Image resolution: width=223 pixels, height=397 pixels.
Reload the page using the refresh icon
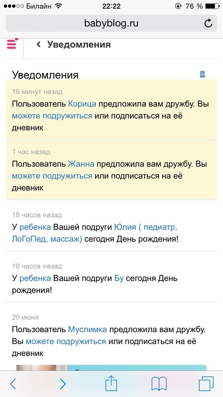[x=208, y=24]
